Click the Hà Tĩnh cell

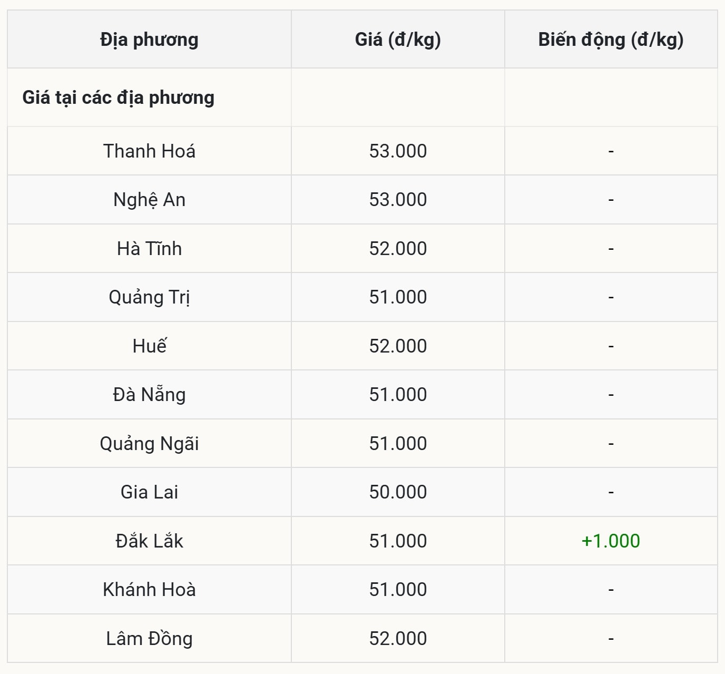tap(149, 249)
